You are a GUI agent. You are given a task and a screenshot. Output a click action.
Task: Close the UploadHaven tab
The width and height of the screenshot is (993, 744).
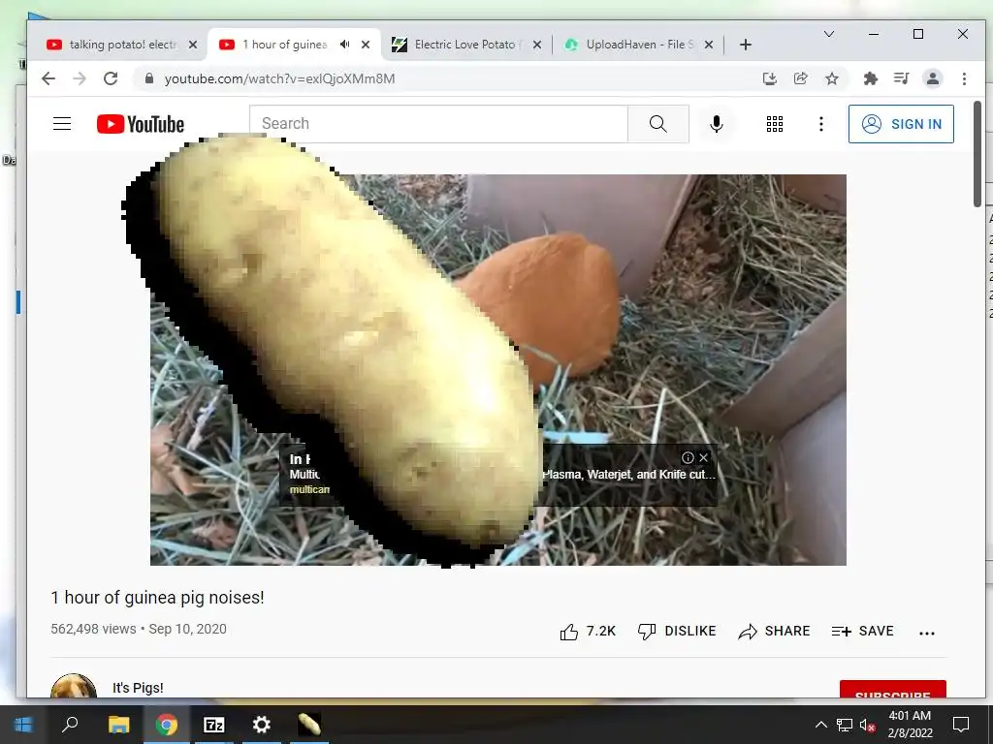click(x=709, y=45)
